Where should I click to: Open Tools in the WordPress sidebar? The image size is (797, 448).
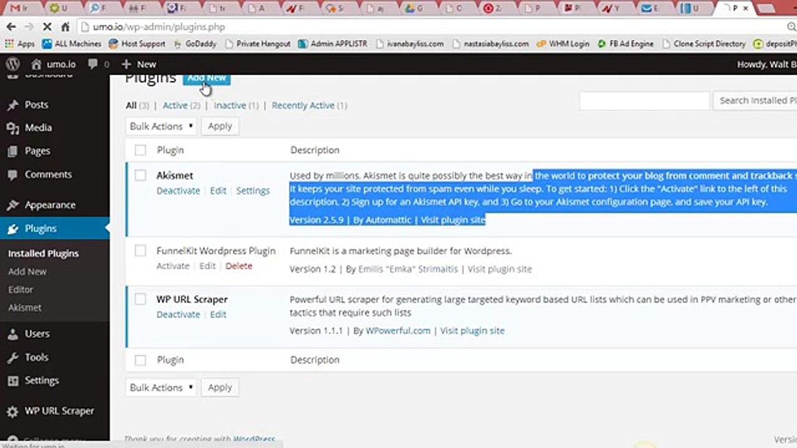pyautogui.click(x=36, y=357)
